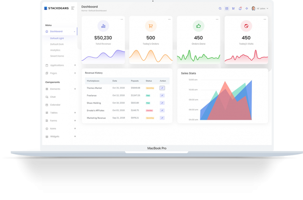Expand the Pages plus sign
Viewport: 303px width, 200px height.
75,73
